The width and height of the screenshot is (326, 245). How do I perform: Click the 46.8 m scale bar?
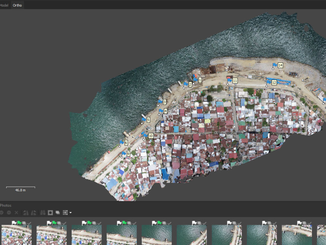pos(21,188)
